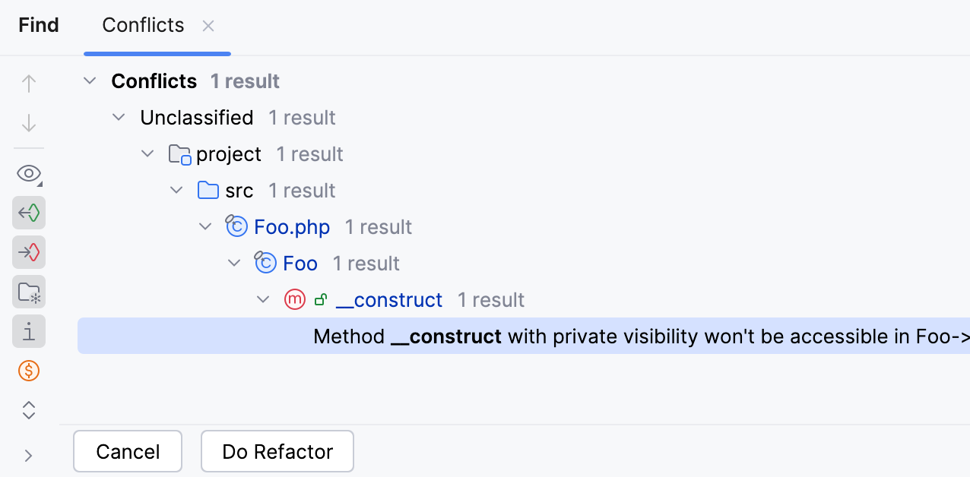Collapse the Conflicts tree node
The height and width of the screenshot is (477, 970).
tap(89, 81)
